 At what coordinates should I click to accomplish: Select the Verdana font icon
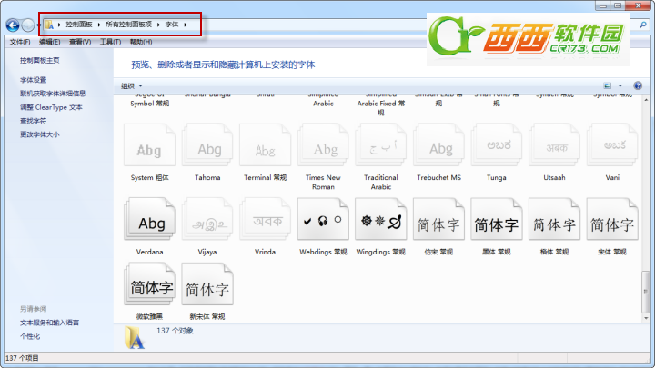click(149, 220)
